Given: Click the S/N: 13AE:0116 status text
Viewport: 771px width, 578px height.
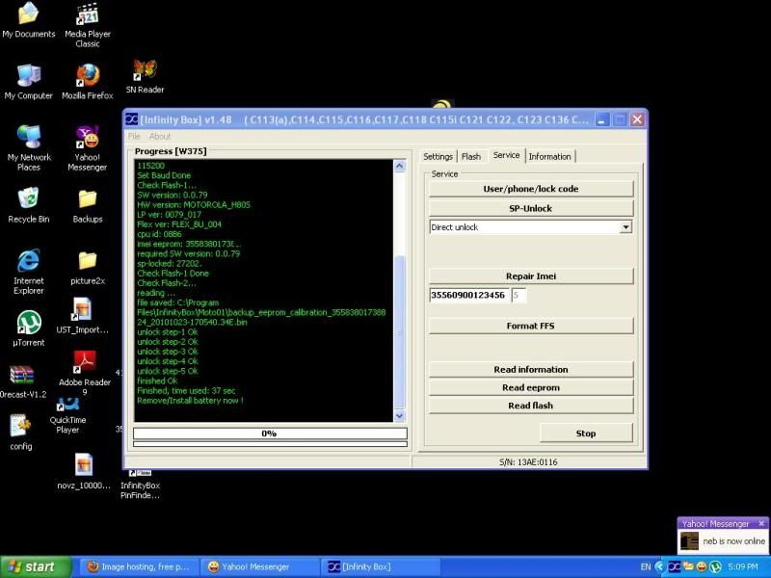Looking at the screenshot, I should tap(528, 462).
